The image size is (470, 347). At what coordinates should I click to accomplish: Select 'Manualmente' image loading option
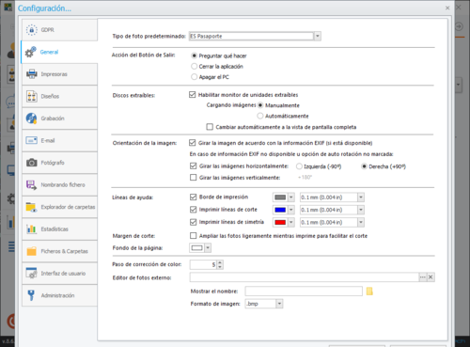(259, 105)
